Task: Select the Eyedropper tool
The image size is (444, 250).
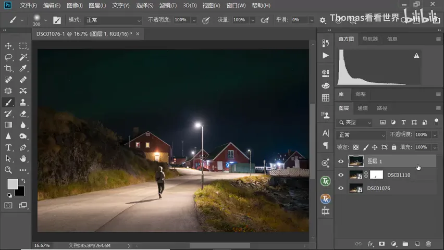Action: (x=23, y=68)
